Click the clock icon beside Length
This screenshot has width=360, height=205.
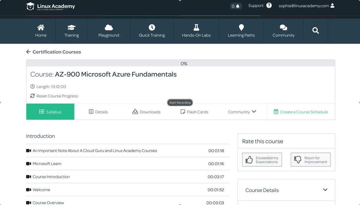click(x=32, y=87)
